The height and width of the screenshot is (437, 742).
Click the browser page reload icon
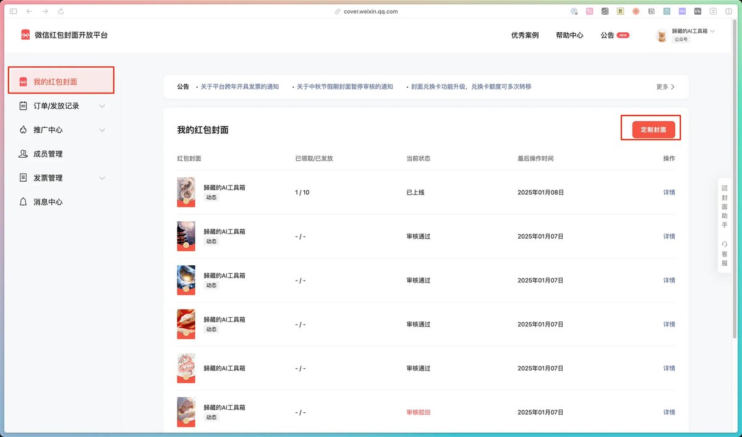click(61, 11)
